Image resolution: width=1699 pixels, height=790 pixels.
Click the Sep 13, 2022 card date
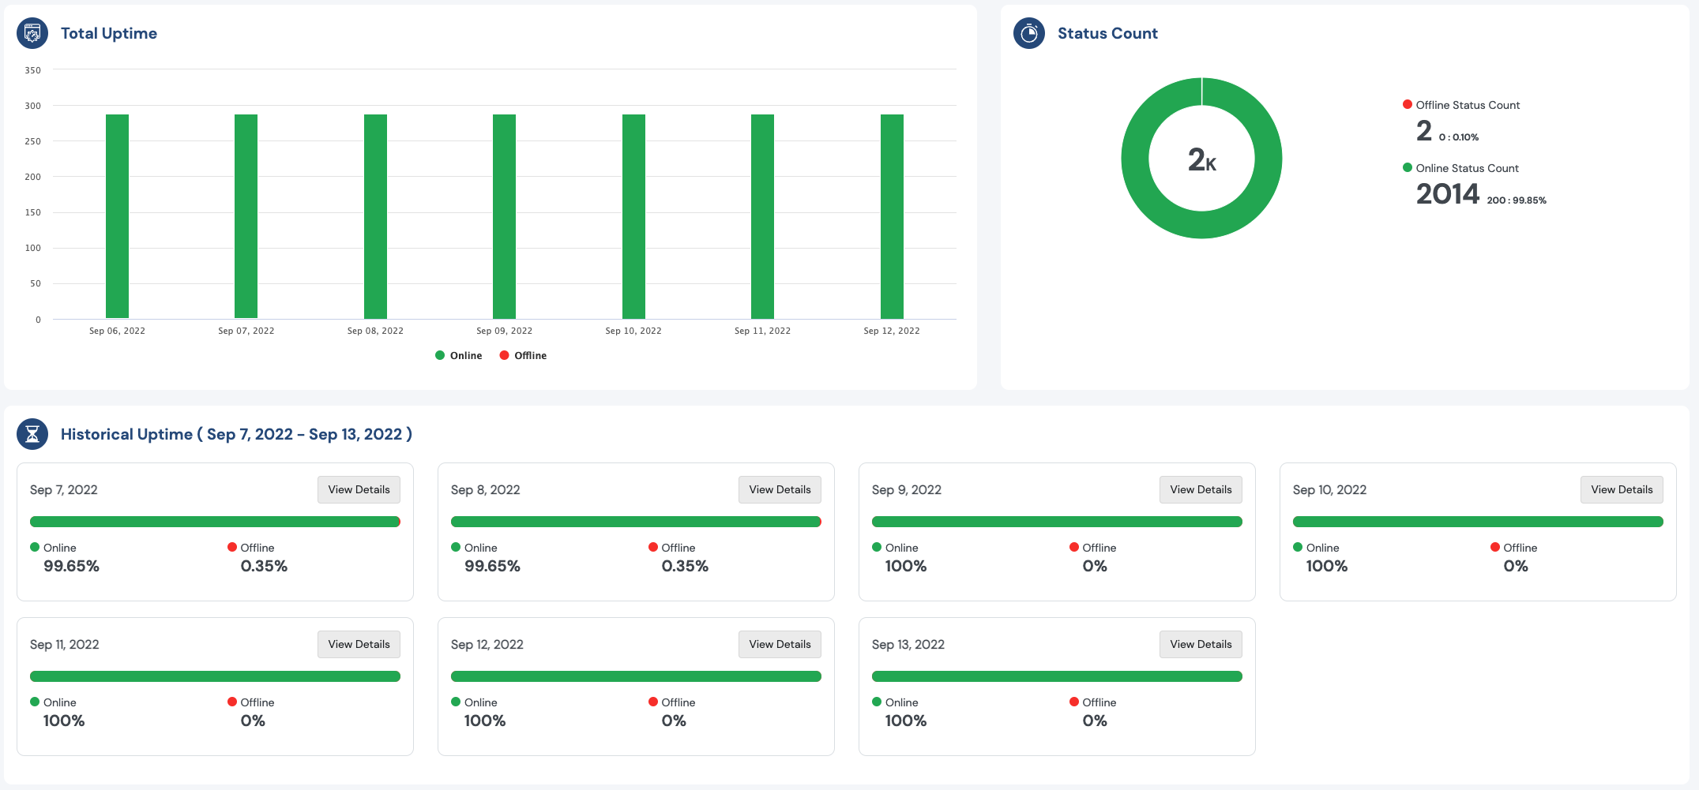pyautogui.click(x=908, y=645)
